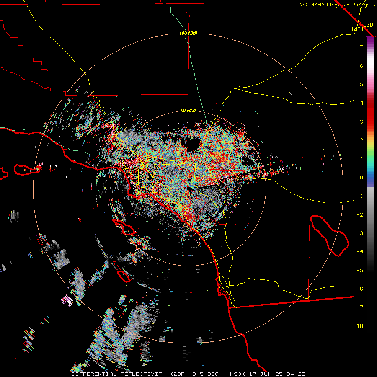Click the 04:25 timestamp text

[296, 374]
